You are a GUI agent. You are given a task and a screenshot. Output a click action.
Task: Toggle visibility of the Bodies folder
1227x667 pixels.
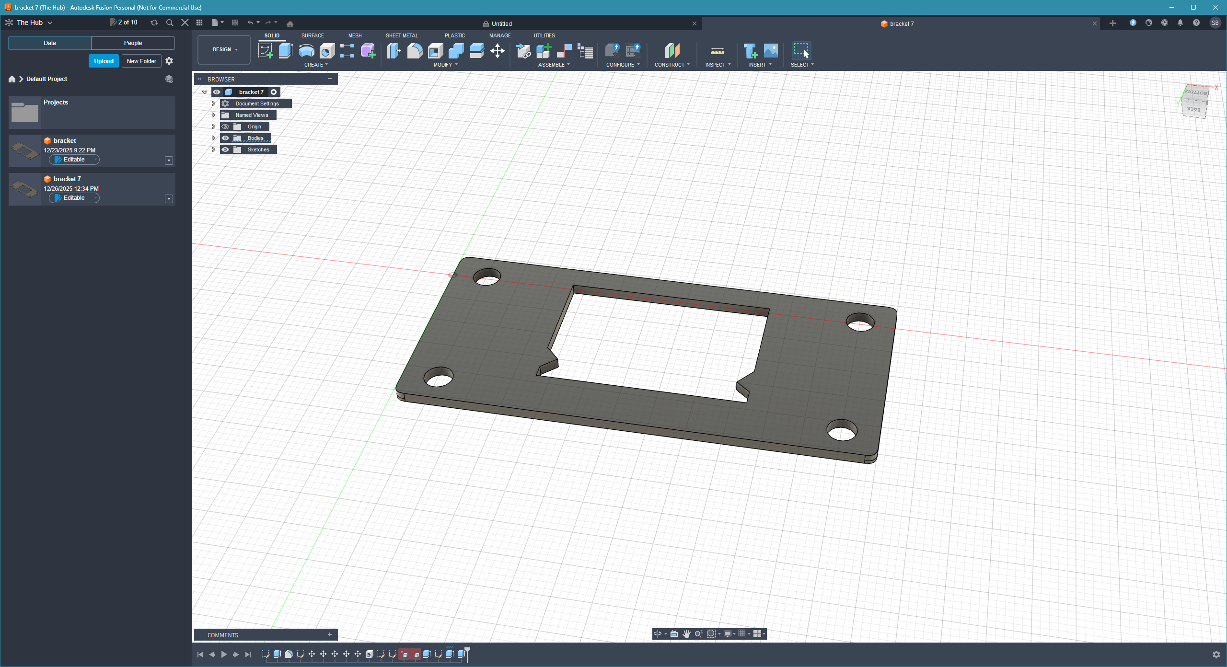click(225, 138)
